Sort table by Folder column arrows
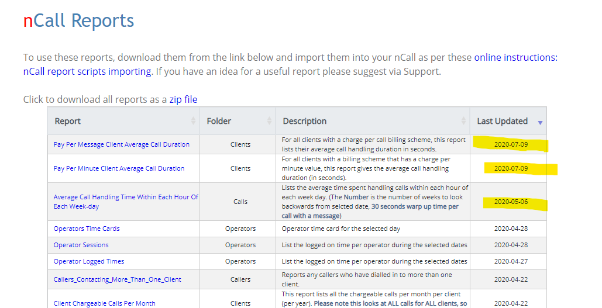Viewport: 602px width, 308px height. click(269, 121)
